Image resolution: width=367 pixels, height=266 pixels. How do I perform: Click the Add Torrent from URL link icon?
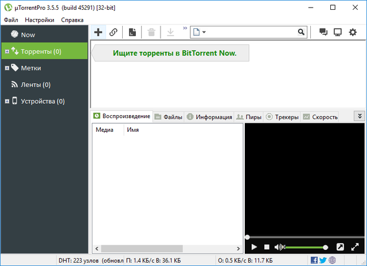[114, 32]
